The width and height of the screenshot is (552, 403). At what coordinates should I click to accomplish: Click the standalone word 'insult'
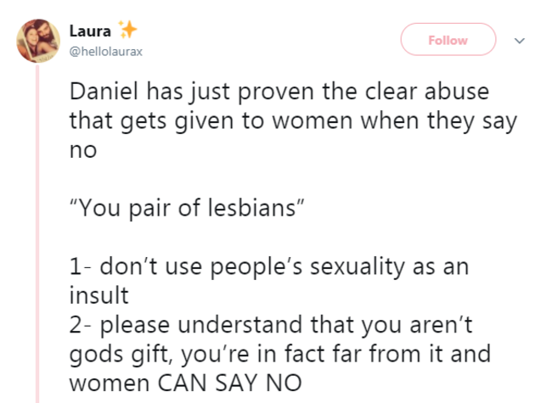[99, 294]
